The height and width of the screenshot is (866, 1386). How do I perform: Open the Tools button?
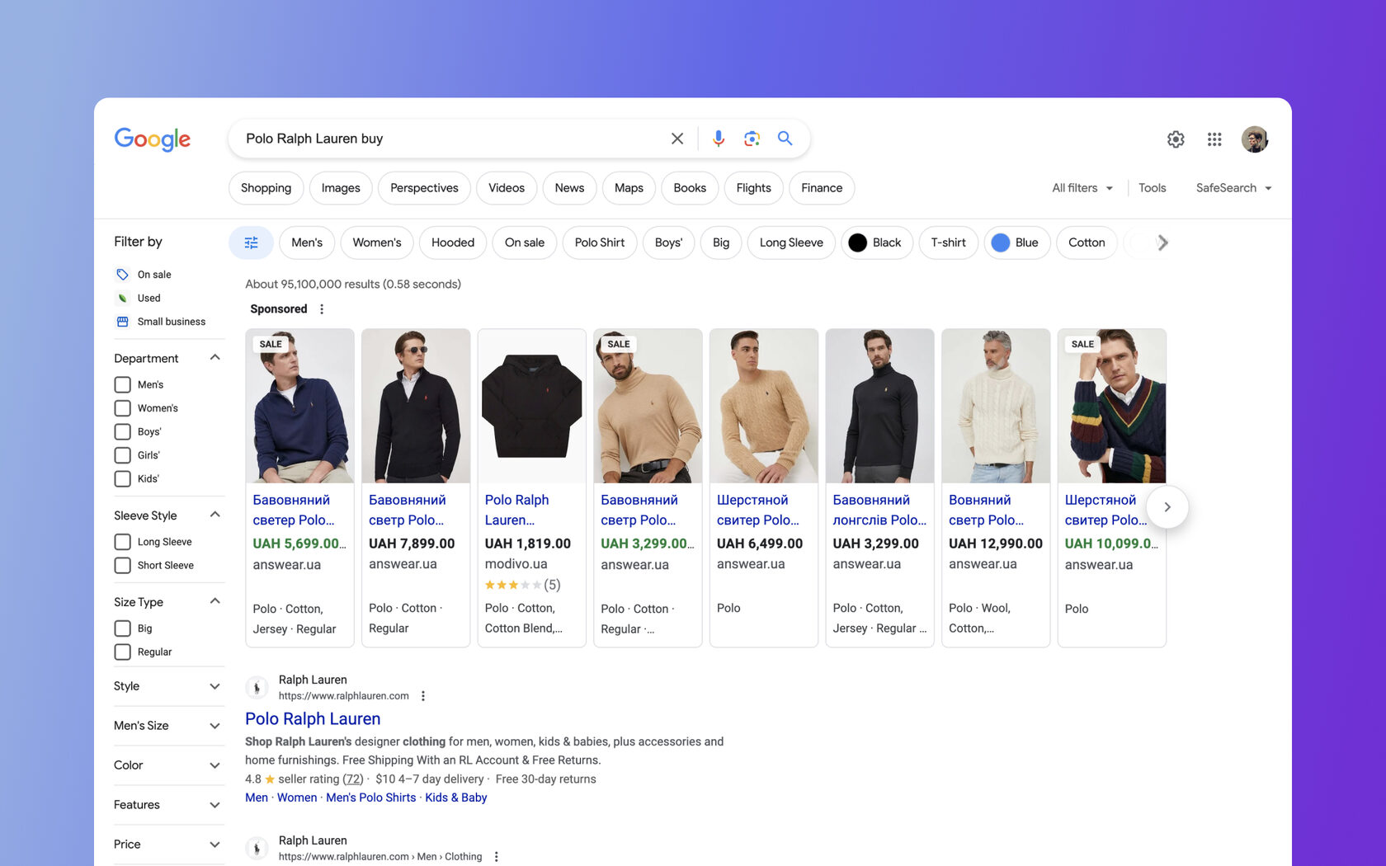pyautogui.click(x=1152, y=188)
